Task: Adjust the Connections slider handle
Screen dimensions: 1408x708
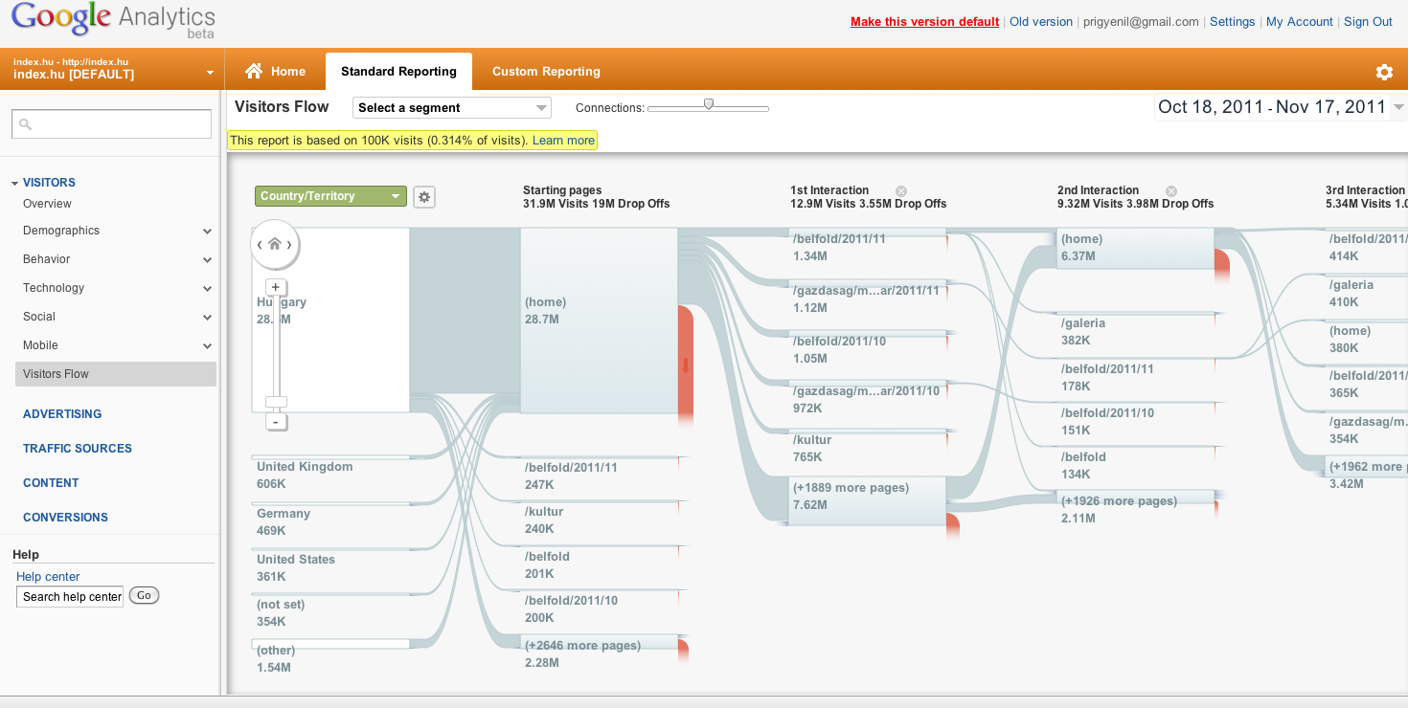Action: (x=709, y=104)
